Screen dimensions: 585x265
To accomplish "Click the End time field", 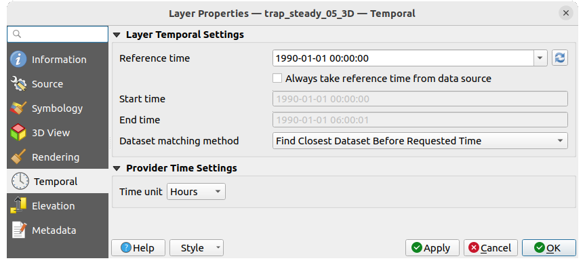I will 420,120.
